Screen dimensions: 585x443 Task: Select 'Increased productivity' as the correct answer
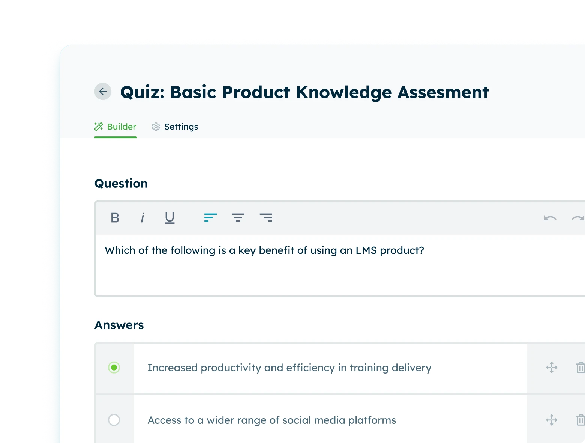tap(114, 367)
